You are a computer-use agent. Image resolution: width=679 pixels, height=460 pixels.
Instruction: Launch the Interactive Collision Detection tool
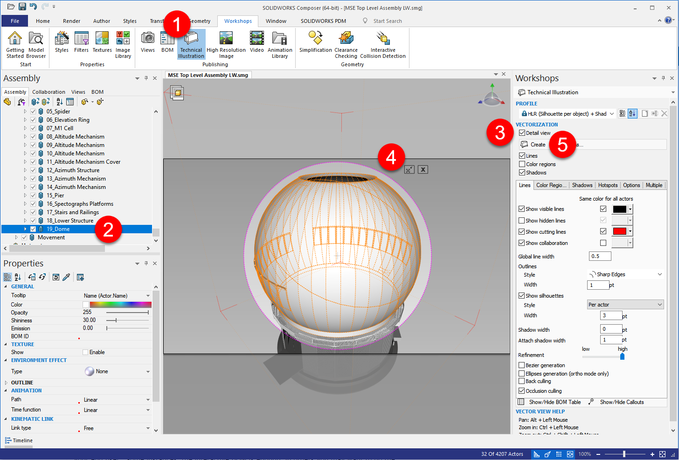pos(383,44)
